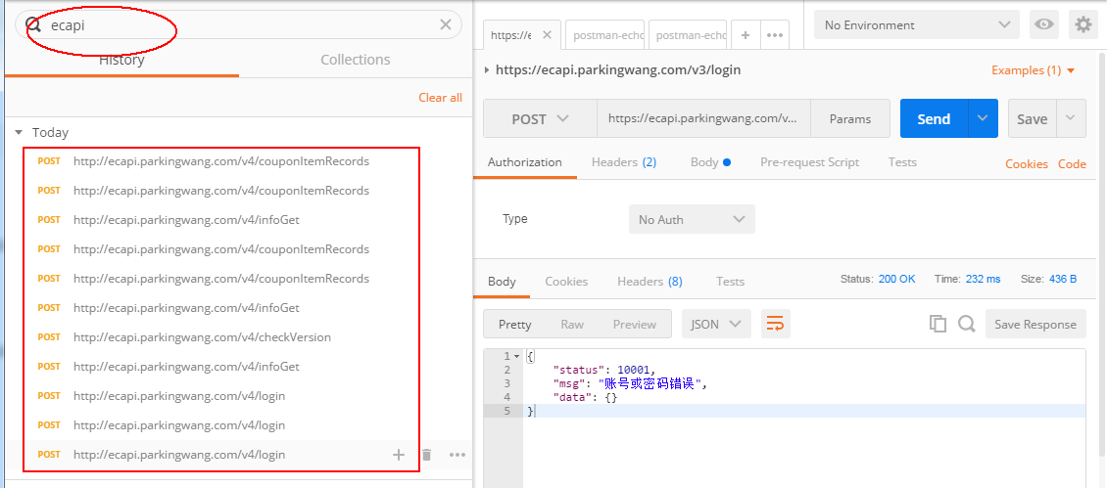Search within the response body
This screenshot has width=1107, height=488.
(967, 324)
